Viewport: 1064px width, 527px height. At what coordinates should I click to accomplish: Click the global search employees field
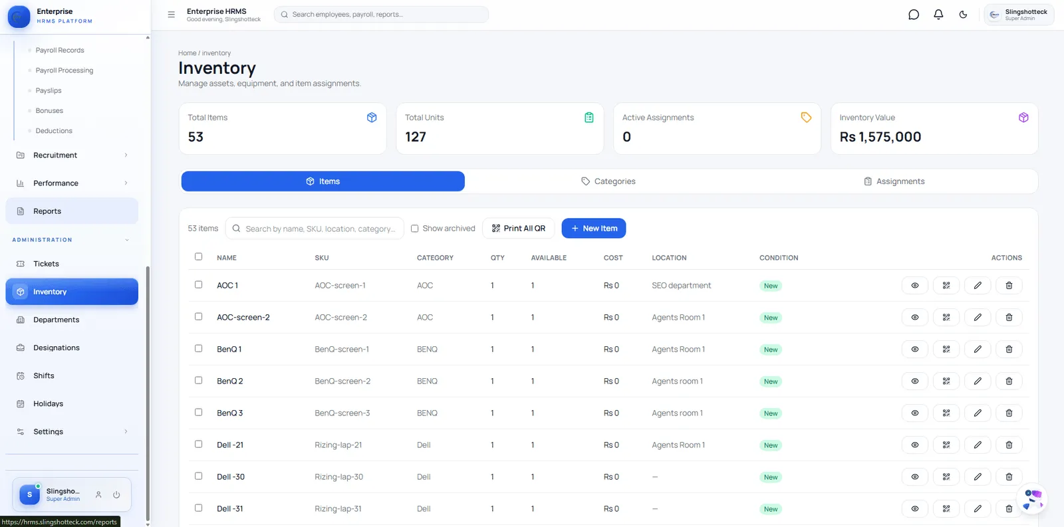(381, 15)
